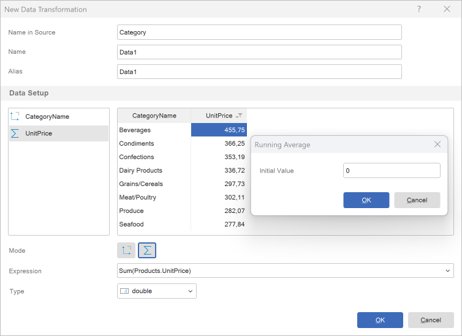This screenshot has width=462, height=336.
Task: Click the sigma icon beside UnitPrice
Action: [15, 133]
